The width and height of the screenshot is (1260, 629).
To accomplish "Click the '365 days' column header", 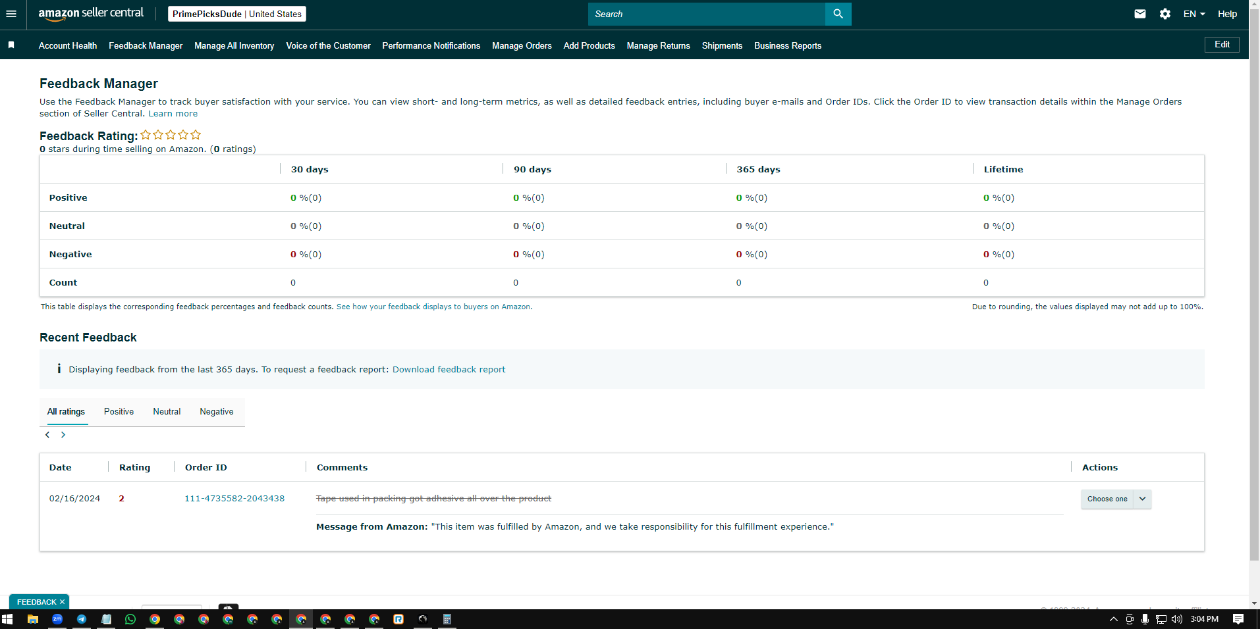I will click(758, 170).
